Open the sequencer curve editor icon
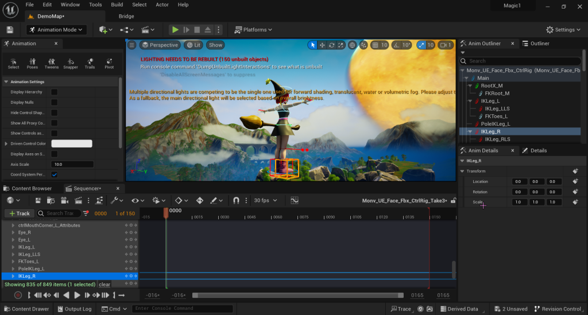 [x=295, y=200]
